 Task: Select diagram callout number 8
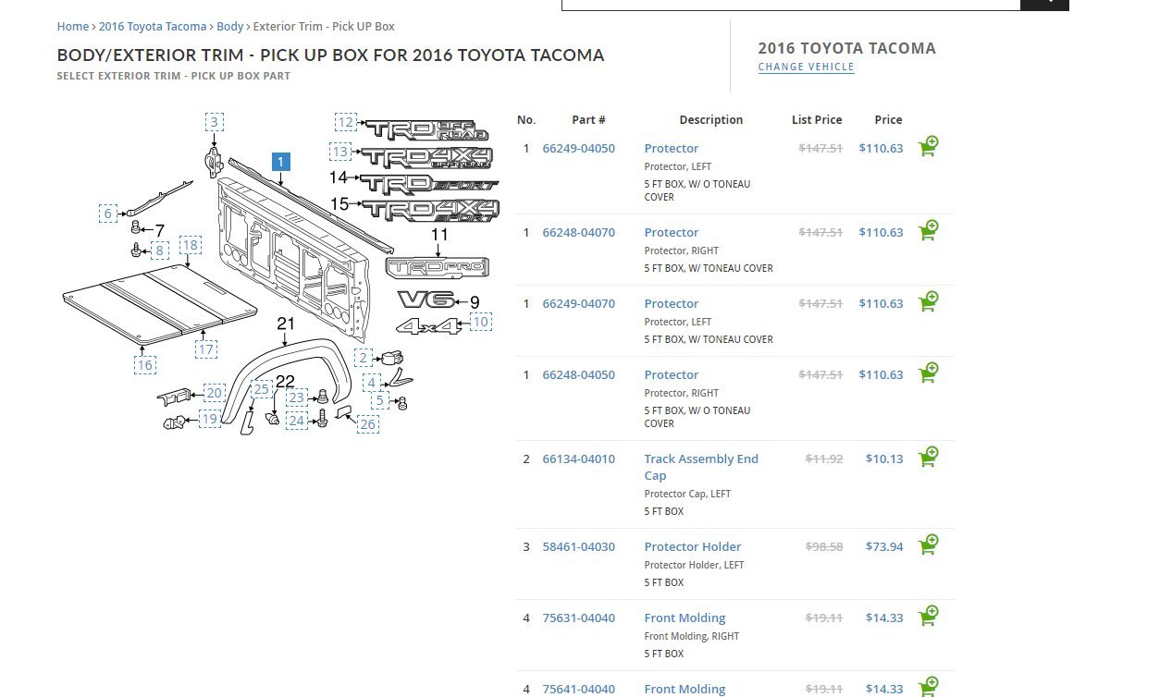pos(159,251)
